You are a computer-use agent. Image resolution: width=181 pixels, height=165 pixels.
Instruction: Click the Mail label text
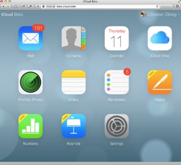click(x=31, y=56)
